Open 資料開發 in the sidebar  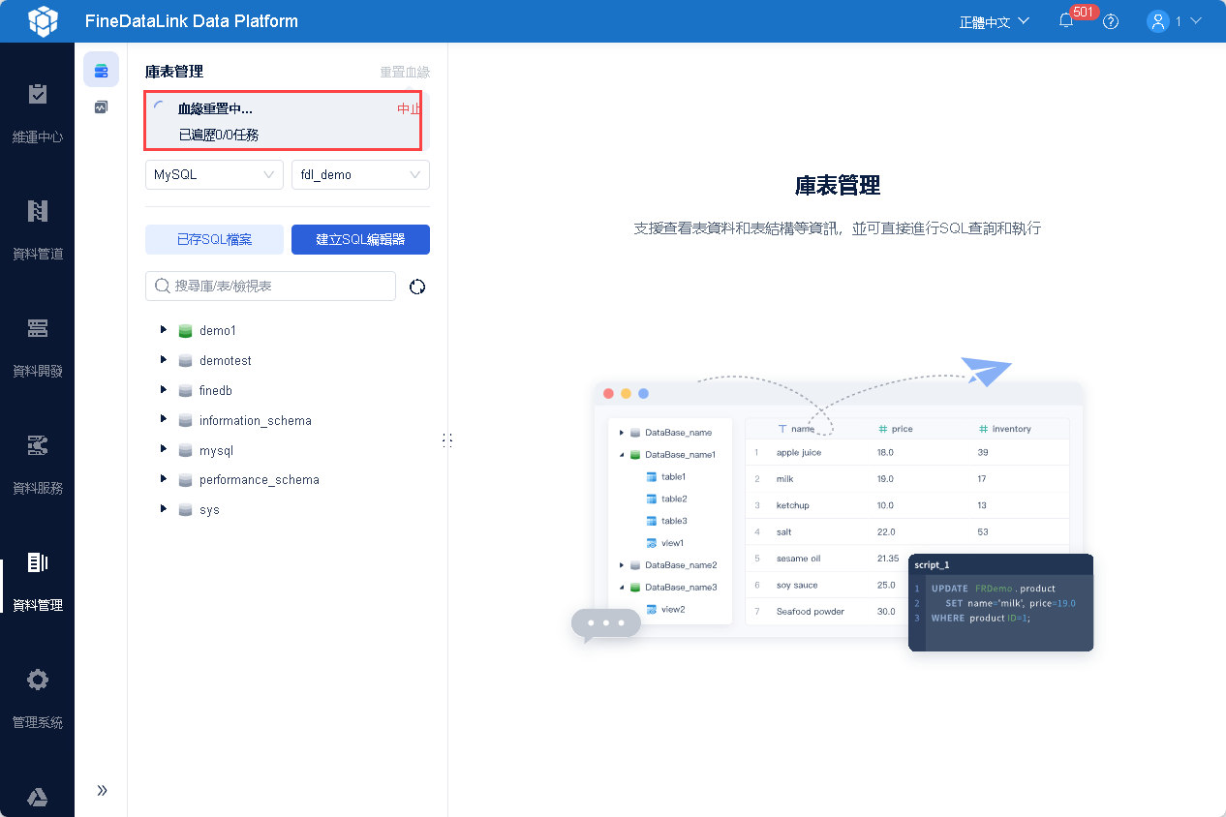(x=38, y=348)
